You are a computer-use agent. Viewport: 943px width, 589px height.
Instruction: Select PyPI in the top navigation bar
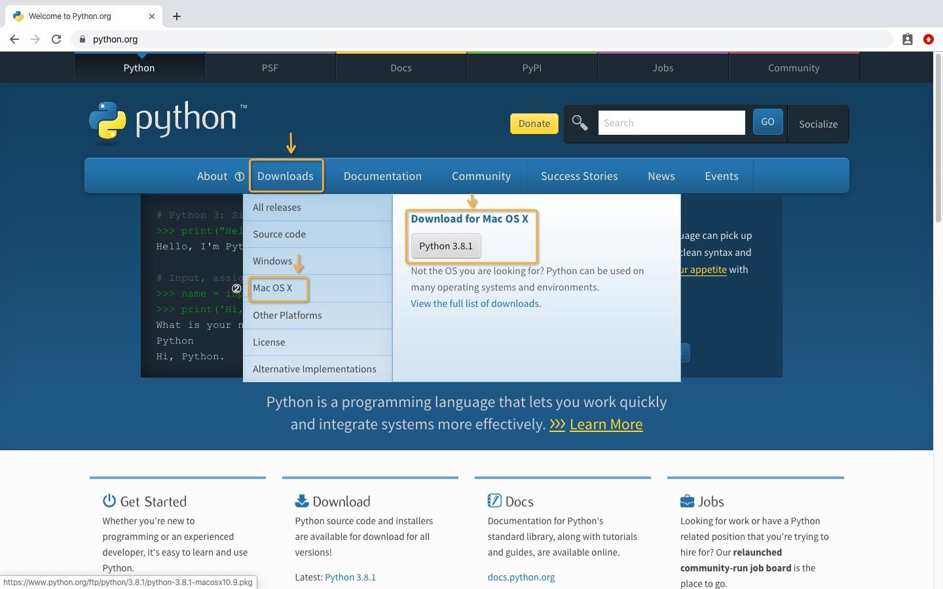pos(532,67)
